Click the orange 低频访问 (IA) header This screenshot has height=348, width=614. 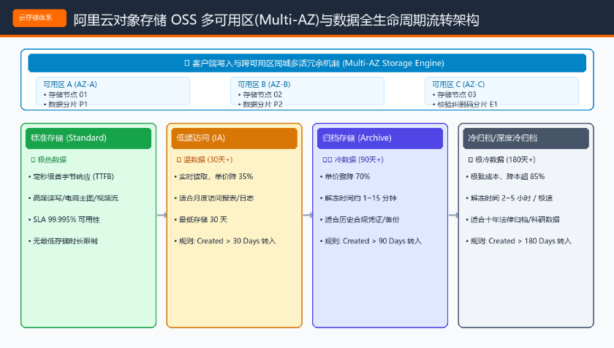[x=234, y=138]
